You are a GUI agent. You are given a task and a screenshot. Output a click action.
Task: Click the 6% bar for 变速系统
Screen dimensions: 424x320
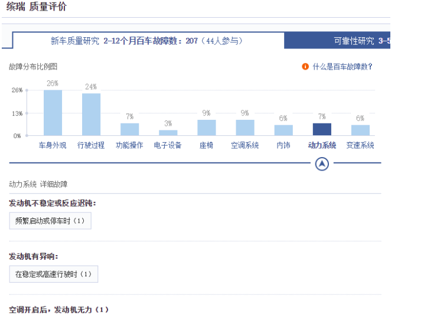[360, 130]
